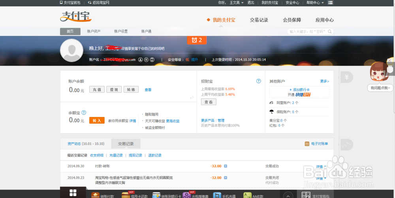
Task: Click the user avatar picture
Action: click(x=71, y=50)
